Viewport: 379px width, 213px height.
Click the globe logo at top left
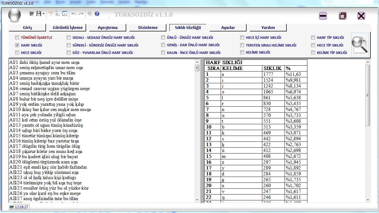coord(14,15)
